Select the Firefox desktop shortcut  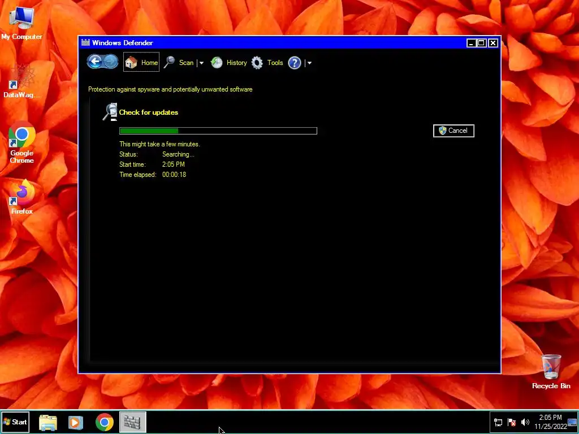pyautogui.click(x=22, y=197)
